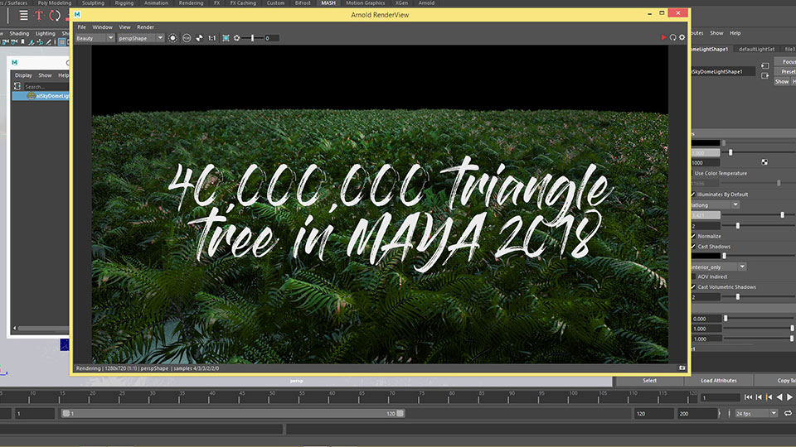Click the Presets button
This screenshot has width=796, height=447.
point(785,72)
